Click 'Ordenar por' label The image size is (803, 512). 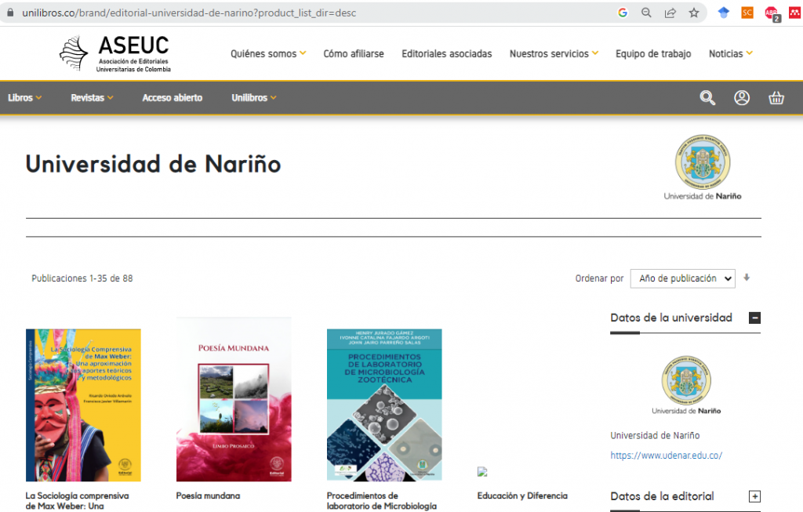coord(599,278)
